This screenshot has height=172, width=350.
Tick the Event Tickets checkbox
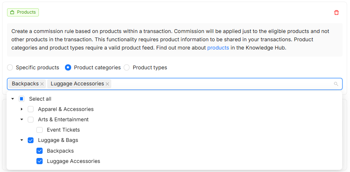coord(40,130)
